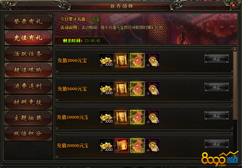
Task: Select the 消费返利 tab
Action: coord(28,86)
